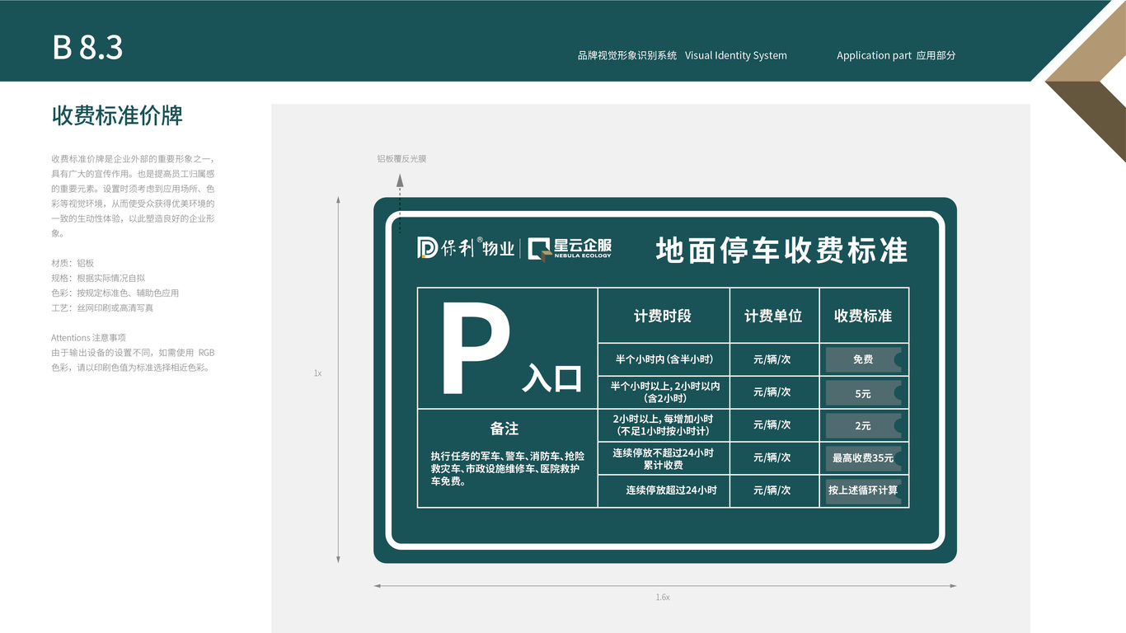Click the '半个小时内(含半小时)' cell
Viewport: 1126px width, 633px height.
point(664,359)
